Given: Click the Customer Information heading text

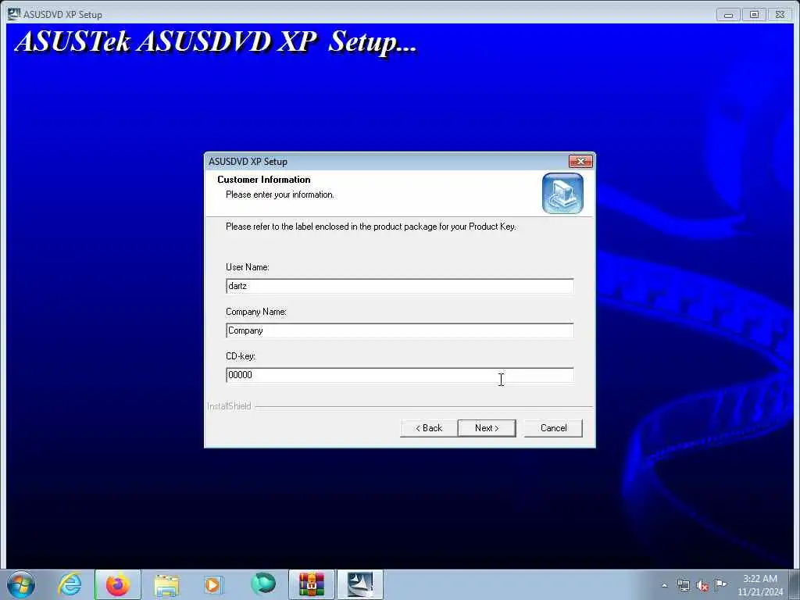Looking at the screenshot, I should pos(264,180).
